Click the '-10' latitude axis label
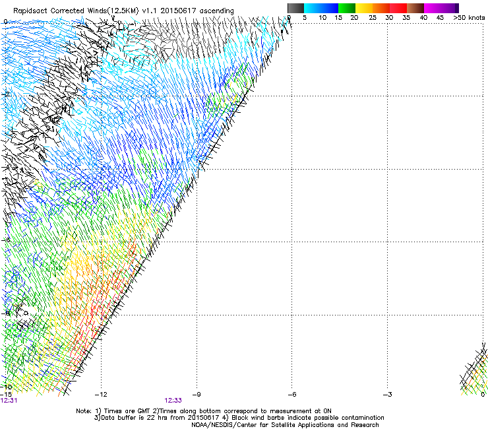This screenshot has width=488, height=429. click(6, 387)
